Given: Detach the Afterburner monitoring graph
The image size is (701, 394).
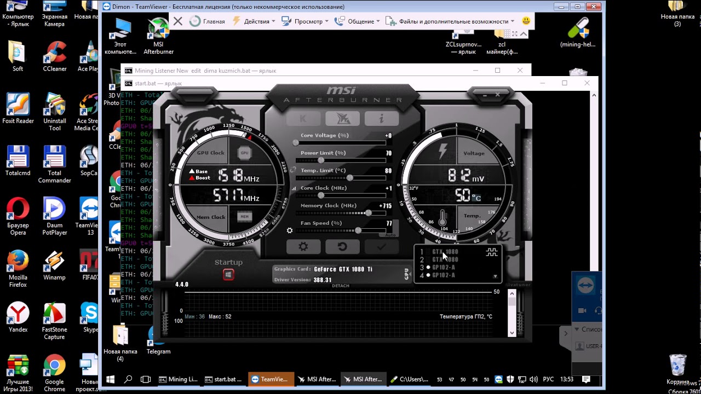Looking at the screenshot, I should click(x=341, y=286).
